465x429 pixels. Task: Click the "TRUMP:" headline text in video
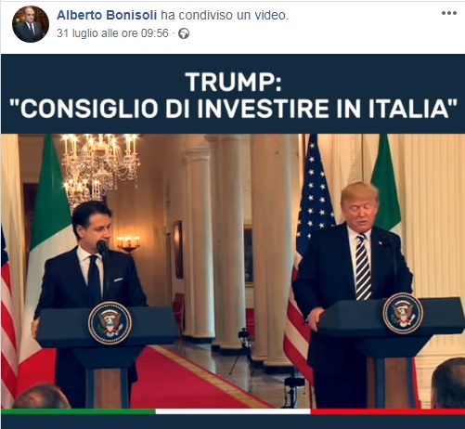233,82
